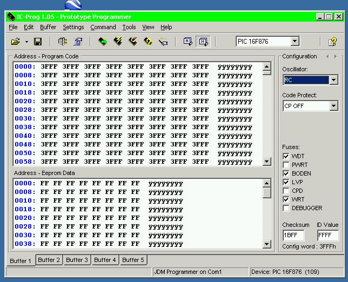
Task: Click the Read All chip icon
Action: 103,42
